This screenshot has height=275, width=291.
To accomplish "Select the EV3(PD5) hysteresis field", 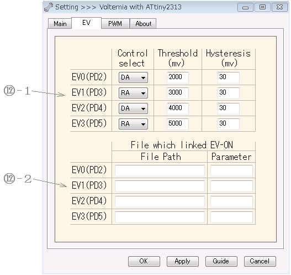I will tap(229, 123).
